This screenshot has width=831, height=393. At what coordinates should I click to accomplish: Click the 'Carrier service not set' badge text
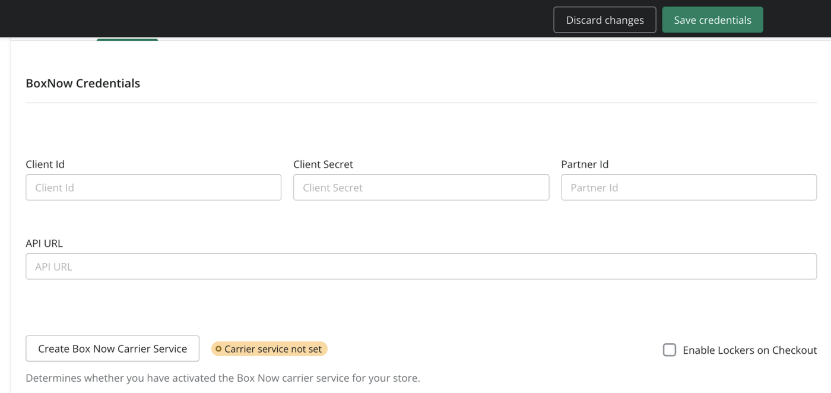(x=273, y=349)
